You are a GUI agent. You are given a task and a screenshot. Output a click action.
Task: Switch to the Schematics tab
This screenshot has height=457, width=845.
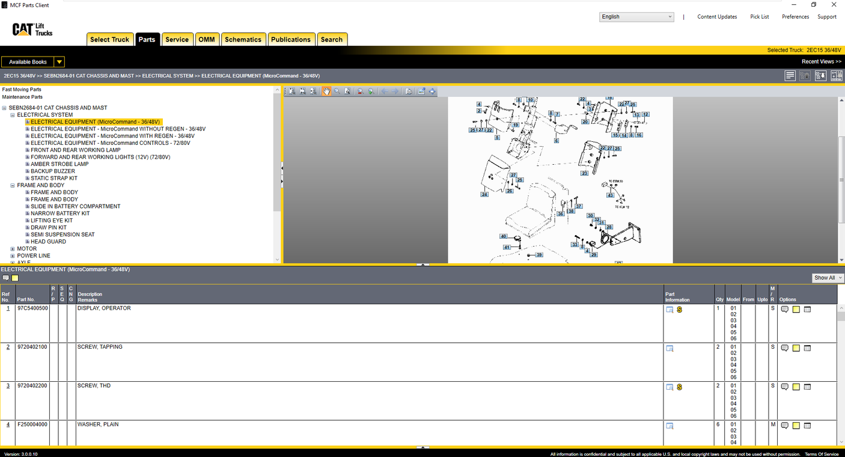(x=243, y=38)
